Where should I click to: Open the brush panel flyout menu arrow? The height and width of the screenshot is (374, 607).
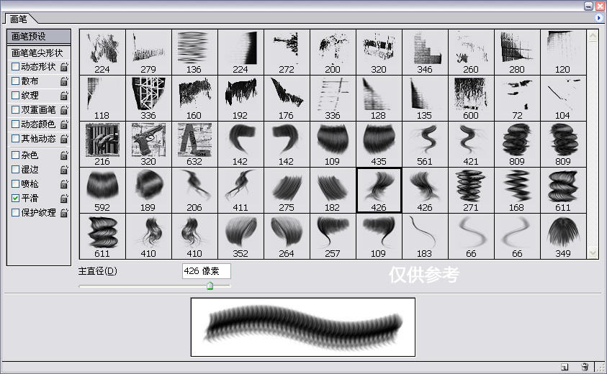[599, 18]
